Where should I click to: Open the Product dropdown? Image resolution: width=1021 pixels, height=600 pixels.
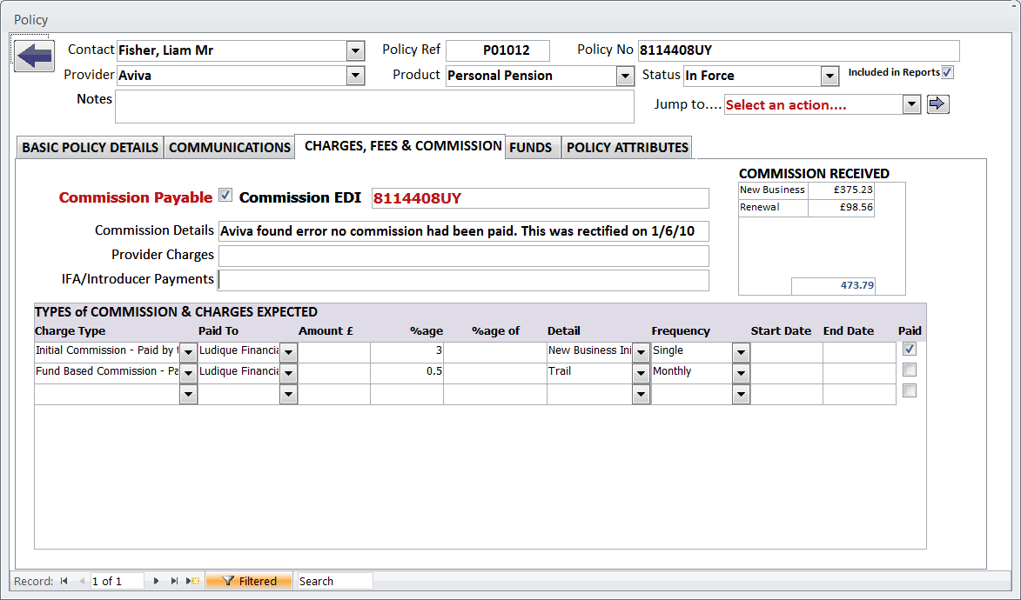(x=625, y=77)
